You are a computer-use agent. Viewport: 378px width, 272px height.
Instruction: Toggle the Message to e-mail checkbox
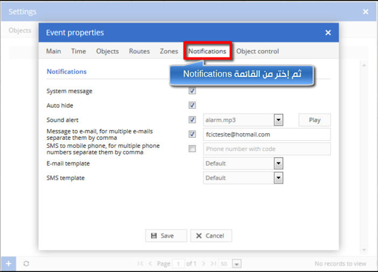192,134
